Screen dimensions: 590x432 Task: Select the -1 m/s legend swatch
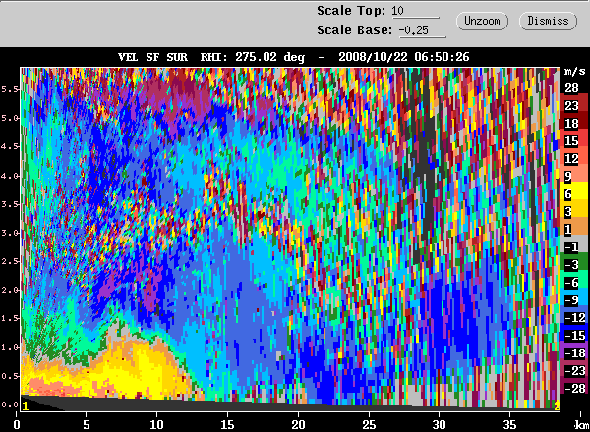pos(574,246)
